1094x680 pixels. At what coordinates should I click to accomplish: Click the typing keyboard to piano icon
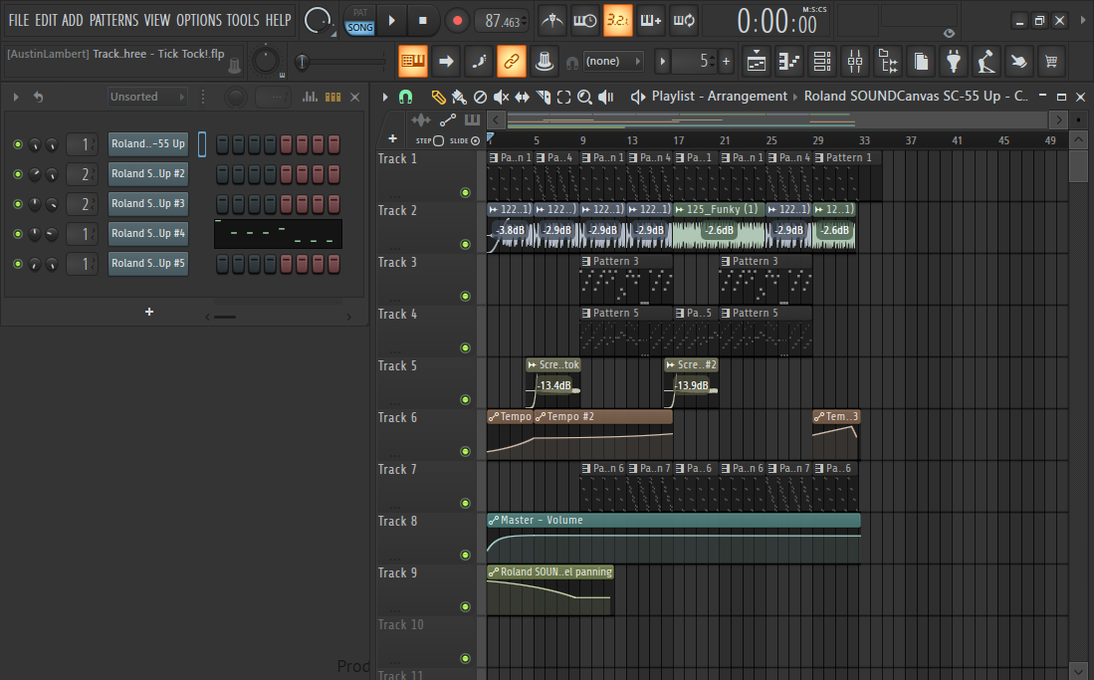[412, 62]
